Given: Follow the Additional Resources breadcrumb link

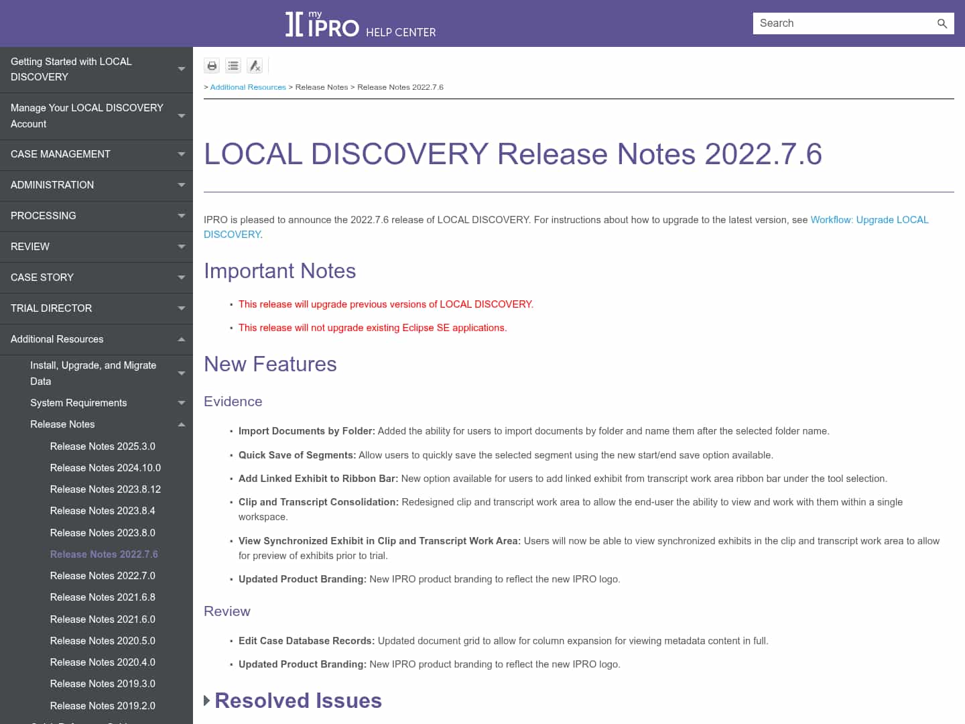Looking at the screenshot, I should pyautogui.click(x=248, y=87).
